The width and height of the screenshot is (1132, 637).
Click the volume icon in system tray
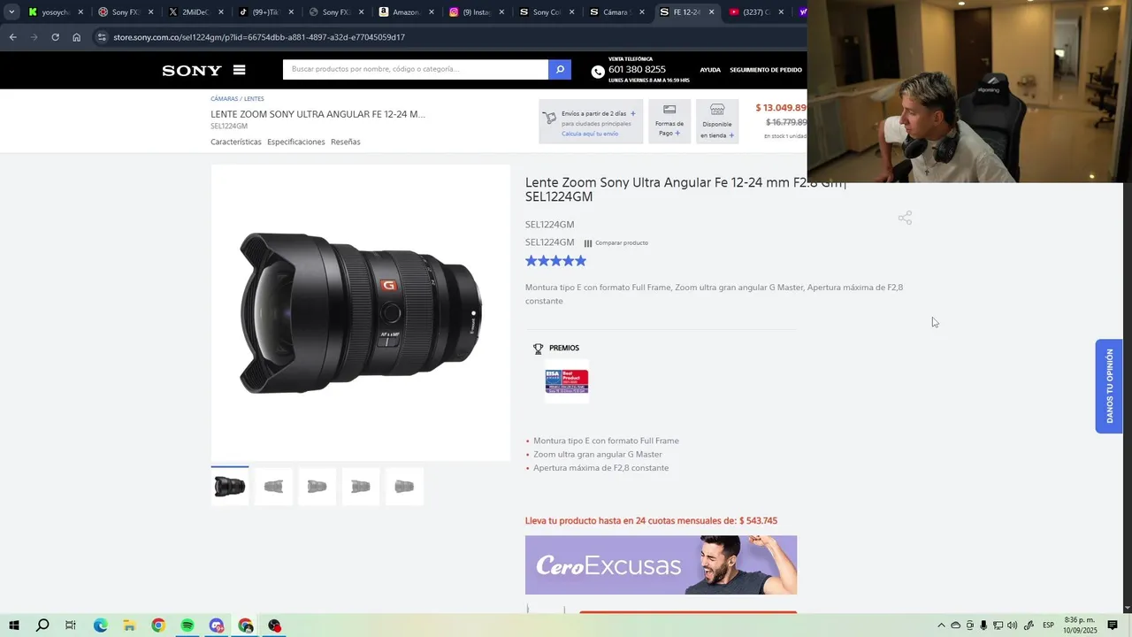point(1012,625)
